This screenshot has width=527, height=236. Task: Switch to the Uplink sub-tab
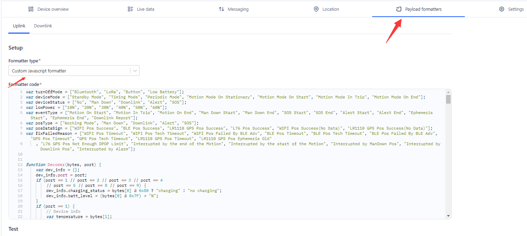[19, 26]
